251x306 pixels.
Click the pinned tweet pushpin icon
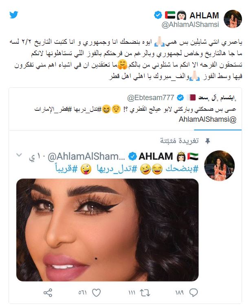(208, 141)
